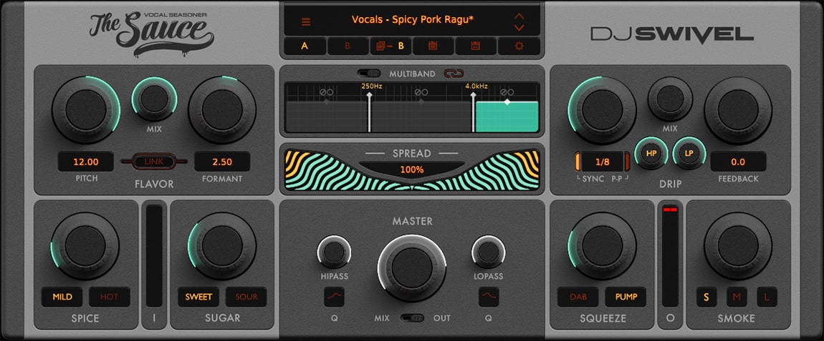Viewport: 824px width, 341px height.
Task: Choose PUMP squeeze mode
Action: coord(626,297)
